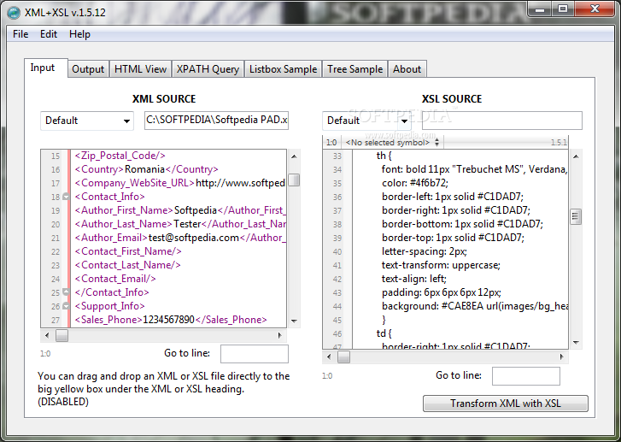
Task: Click the XML editor scroll left arrow
Action: (47, 335)
